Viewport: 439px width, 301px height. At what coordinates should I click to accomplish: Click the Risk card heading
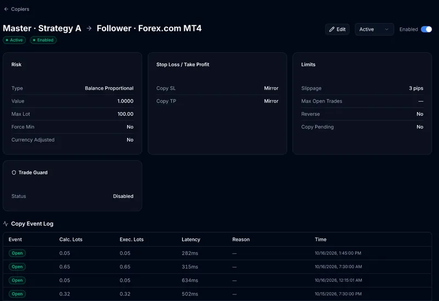(16, 64)
